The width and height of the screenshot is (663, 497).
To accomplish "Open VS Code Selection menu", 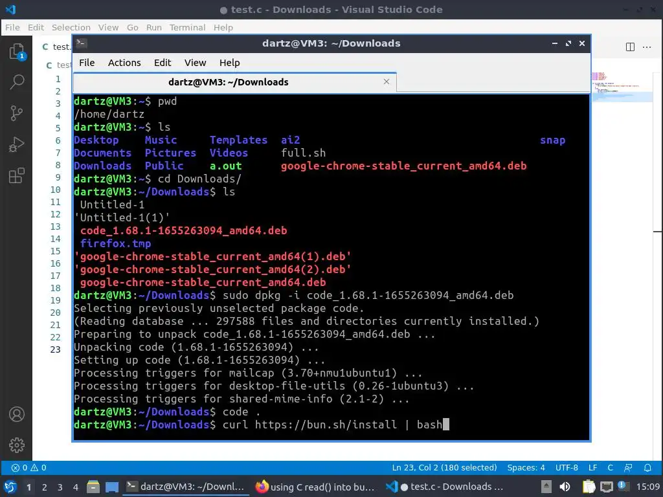I will pos(71,27).
